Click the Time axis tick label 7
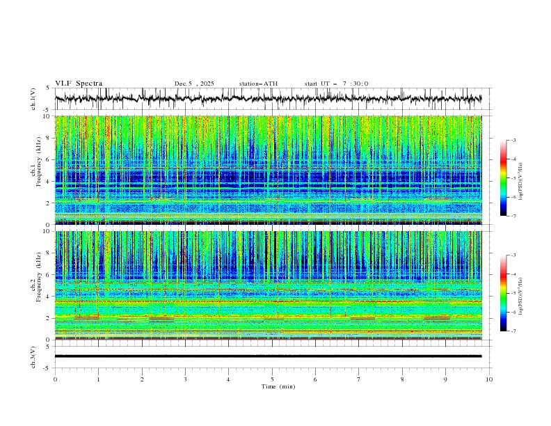This screenshot has height=426, width=551. pyautogui.click(x=359, y=379)
